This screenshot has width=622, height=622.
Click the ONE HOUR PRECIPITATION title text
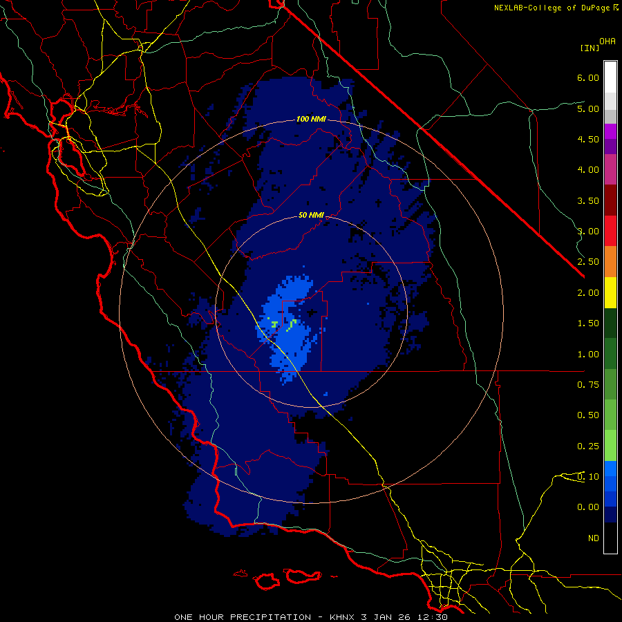[243, 617]
